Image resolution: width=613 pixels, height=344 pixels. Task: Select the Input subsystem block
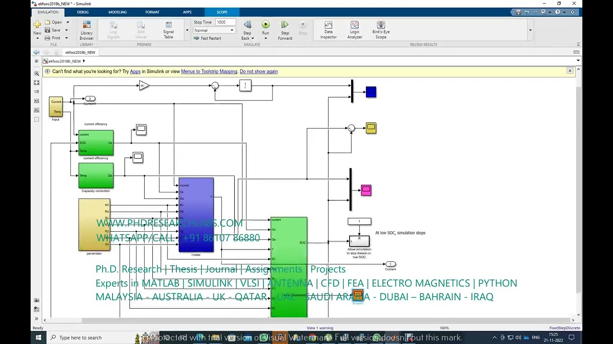point(56,107)
